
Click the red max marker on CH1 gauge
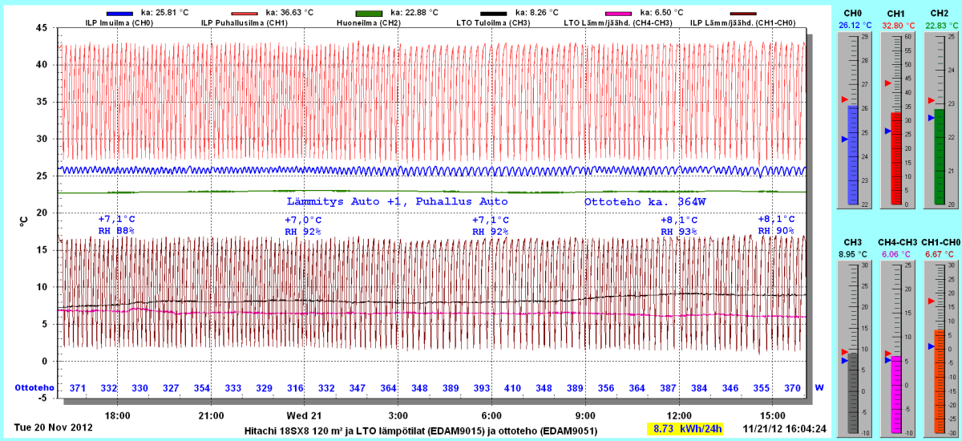pos(887,83)
